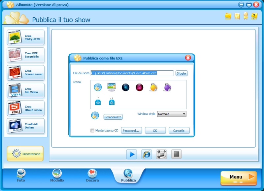Select the monitor landscape icon option
This screenshot has width=264, height=191.
(112, 87)
